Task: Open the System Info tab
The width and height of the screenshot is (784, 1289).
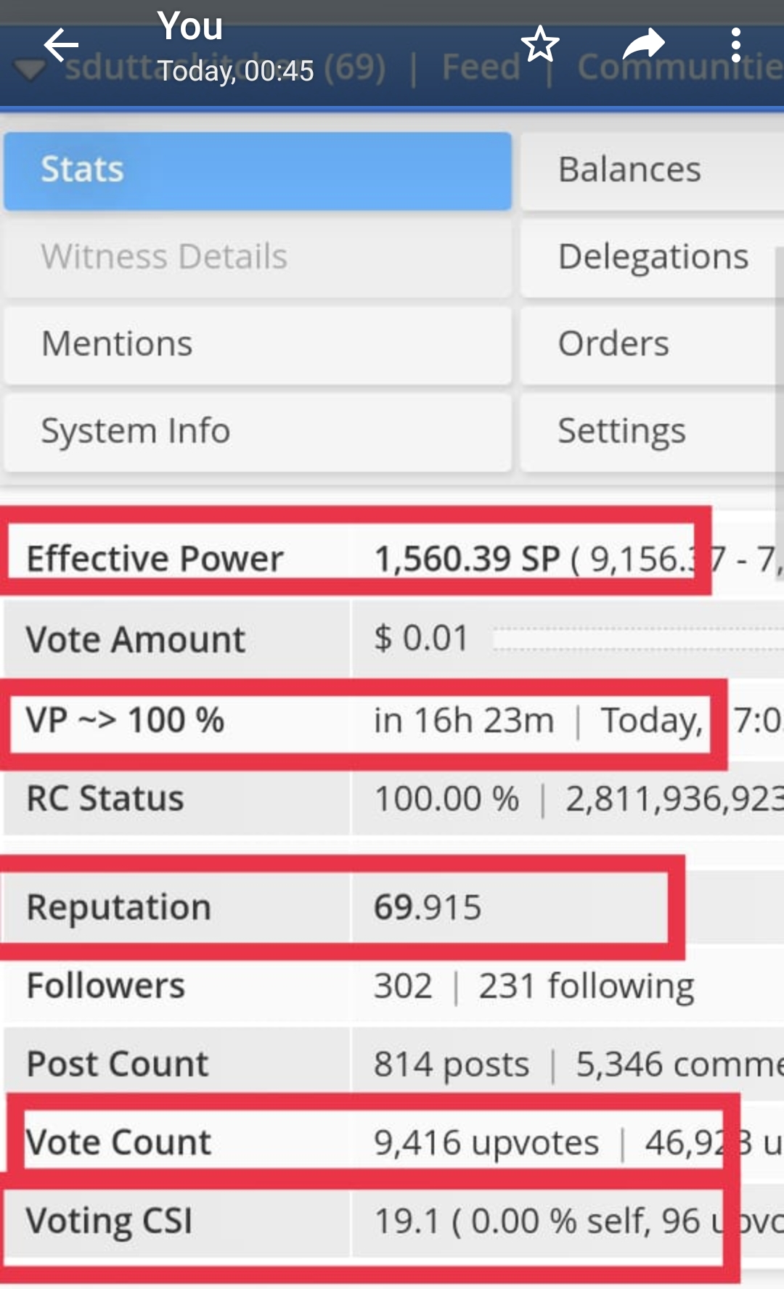Action: (258, 432)
